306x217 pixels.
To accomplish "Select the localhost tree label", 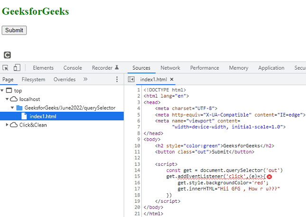I will (x=29, y=99).
